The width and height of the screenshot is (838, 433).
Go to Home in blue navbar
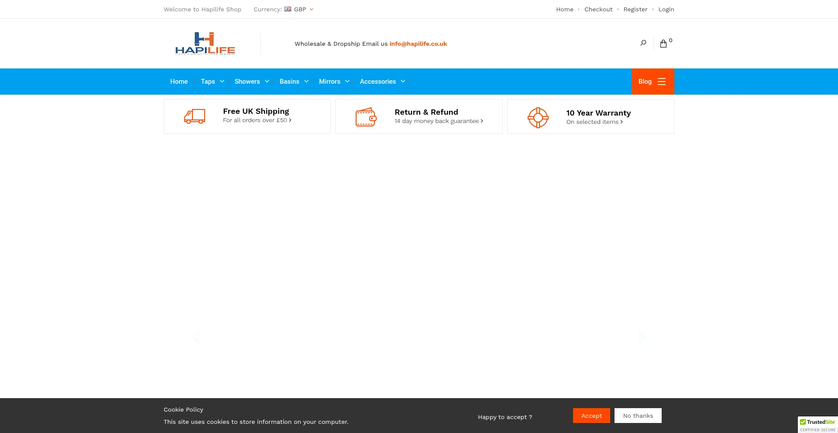(179, 82)
